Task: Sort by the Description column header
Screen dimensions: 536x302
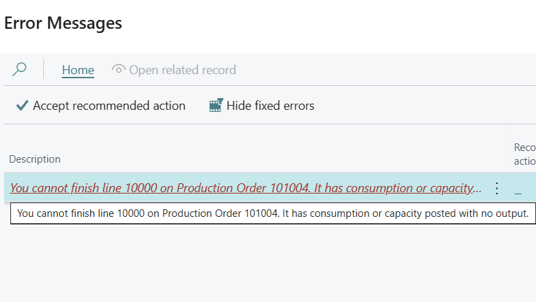Action: 35,159
